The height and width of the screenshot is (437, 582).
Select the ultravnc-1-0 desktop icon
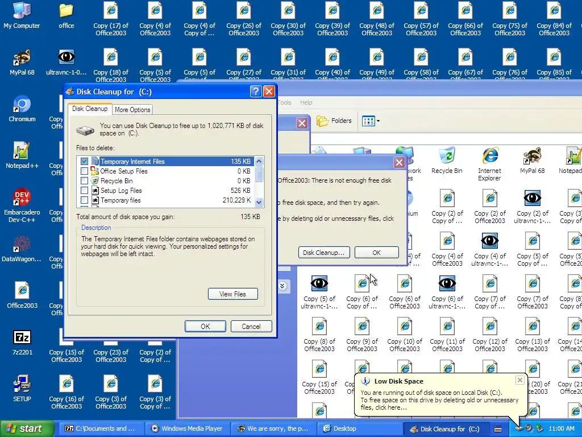66,63
